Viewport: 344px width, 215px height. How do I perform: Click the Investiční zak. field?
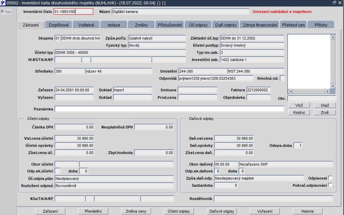point(252,60)
